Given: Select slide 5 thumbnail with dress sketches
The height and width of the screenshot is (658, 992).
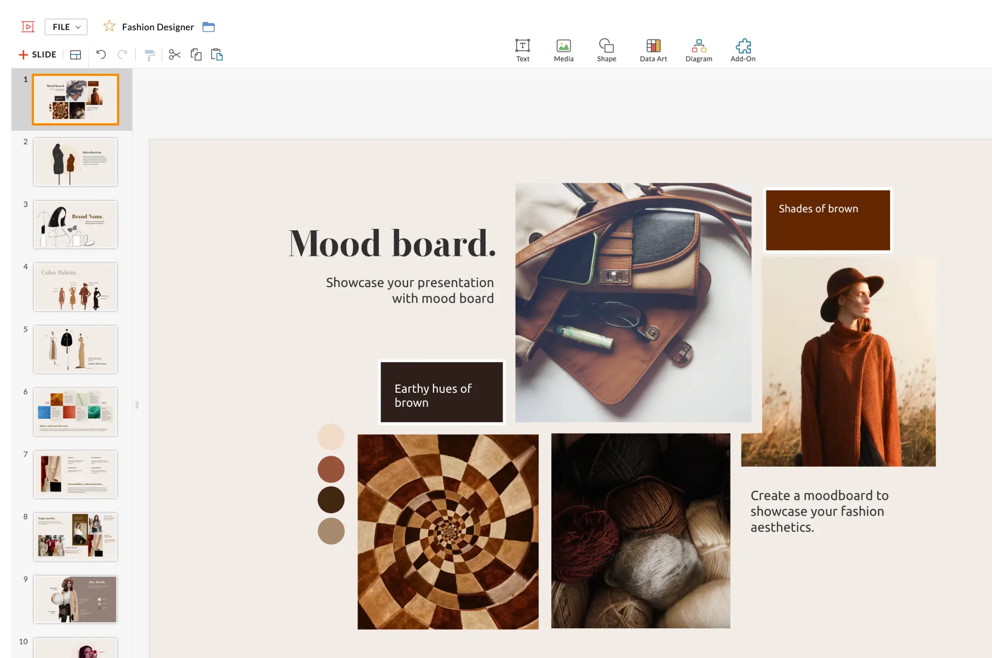Looking at the screenshot, I should pos(75,349).
